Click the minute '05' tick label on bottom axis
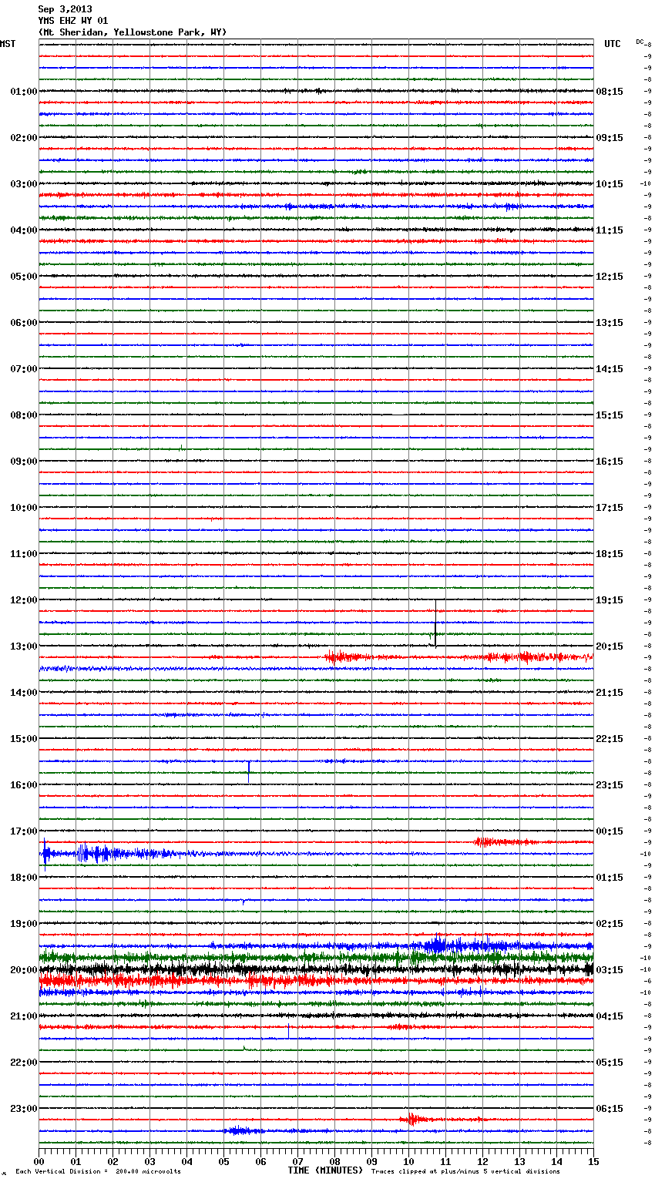655x1182 pixels. (223, 1161)
